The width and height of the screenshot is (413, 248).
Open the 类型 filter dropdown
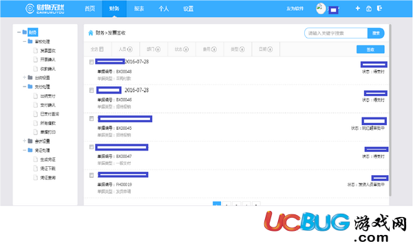237,49
